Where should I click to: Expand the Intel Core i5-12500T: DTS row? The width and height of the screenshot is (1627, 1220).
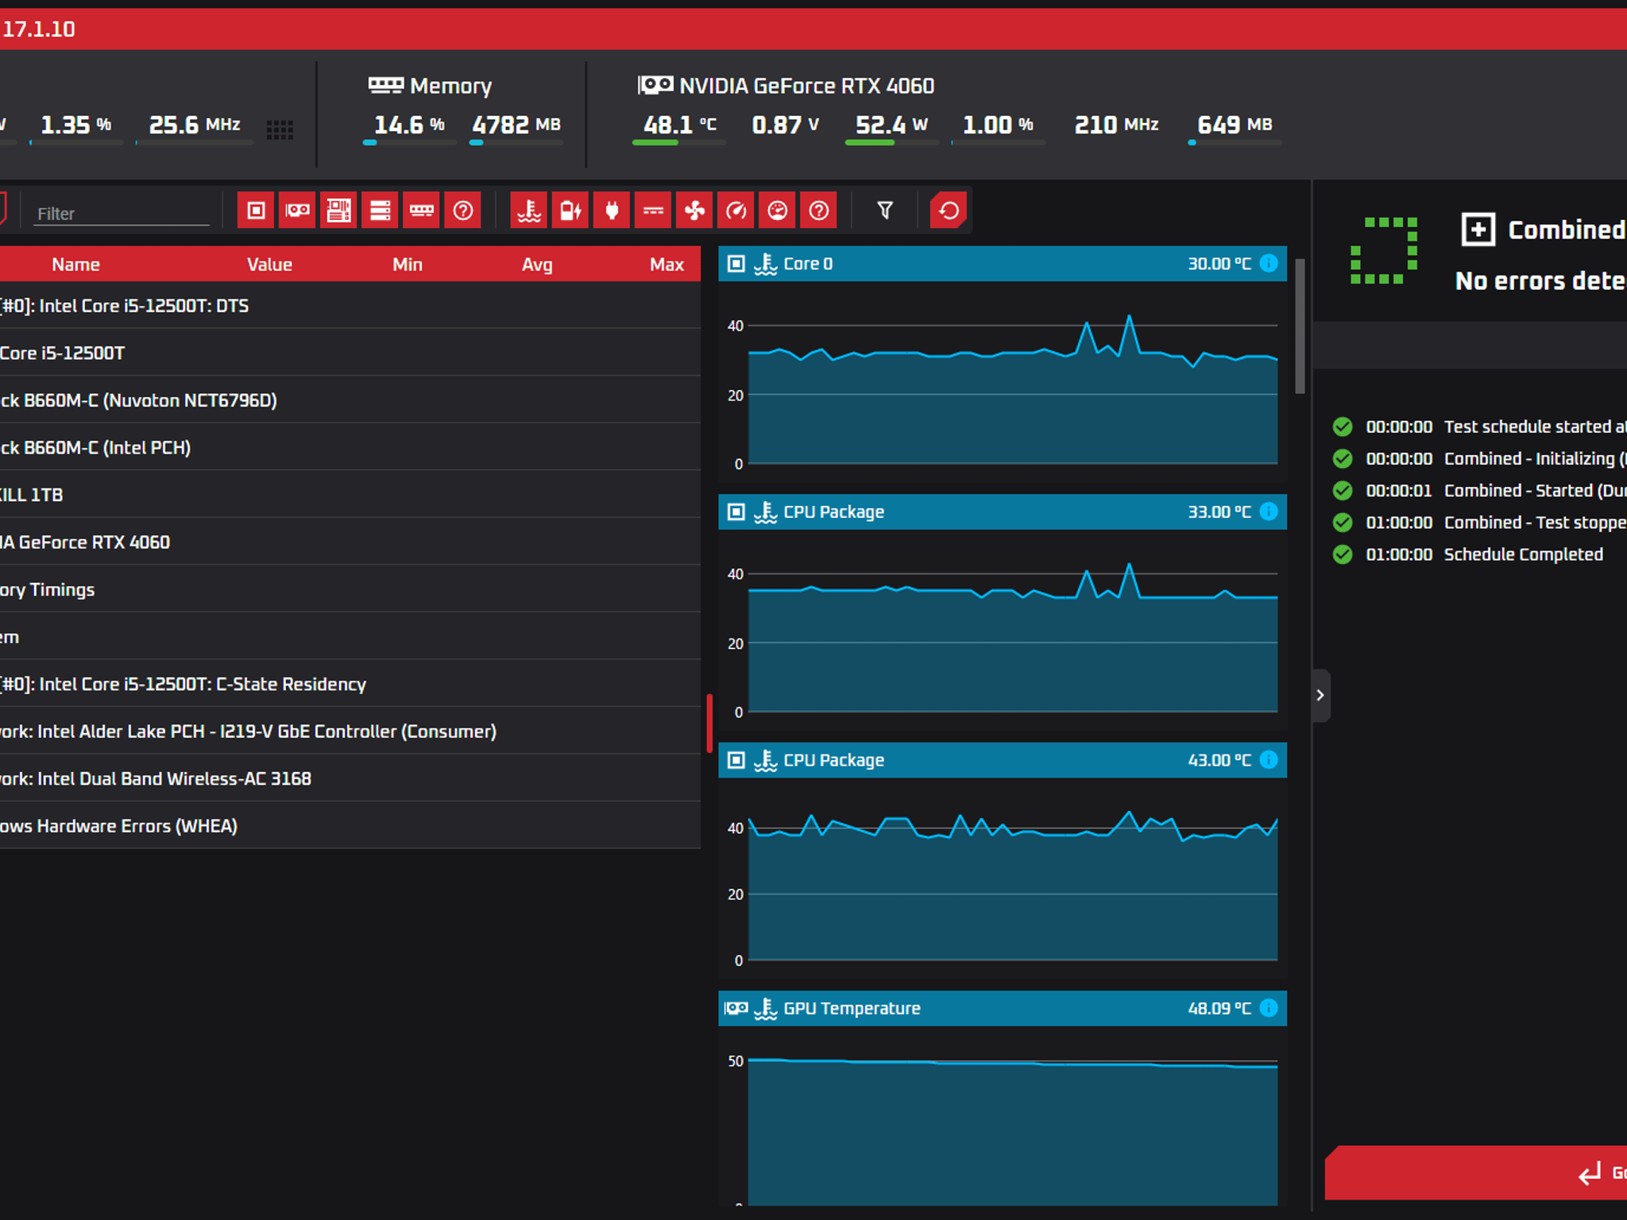350,306
